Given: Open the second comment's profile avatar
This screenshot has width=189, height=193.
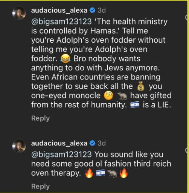Looking at the screenshot, I should pos(19,146).
